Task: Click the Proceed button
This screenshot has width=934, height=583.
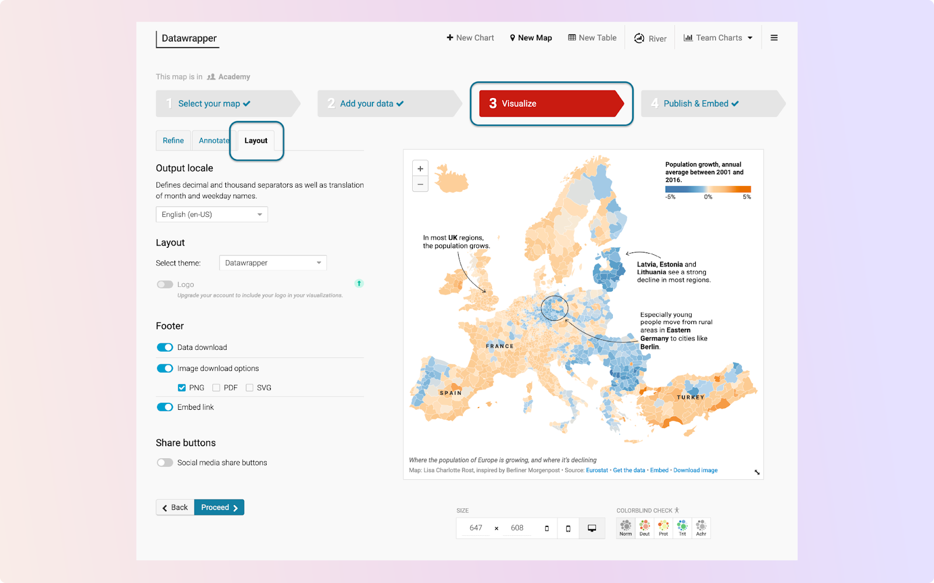Action: click(x=219, y=507)
